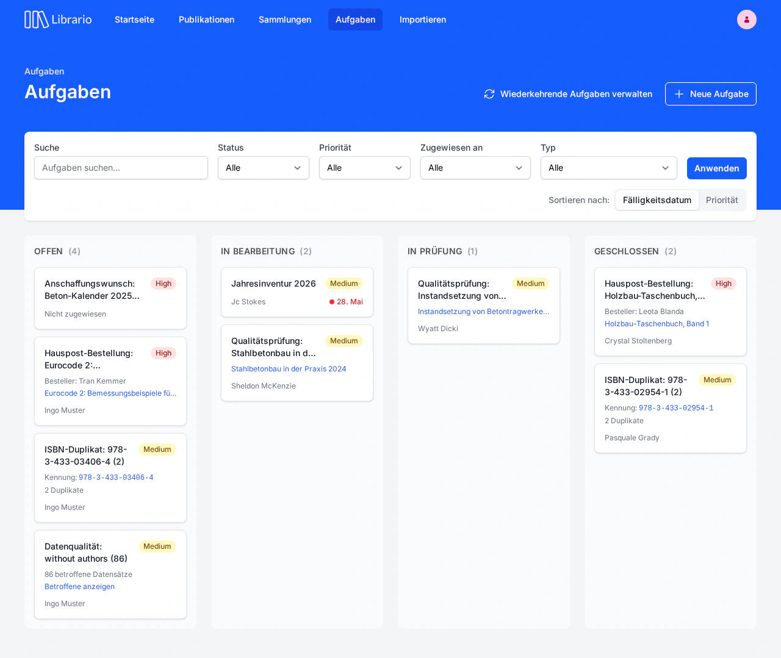Open the Jahresinventur 2026 task card
The image size is (781, 658).
click(297, 292)
